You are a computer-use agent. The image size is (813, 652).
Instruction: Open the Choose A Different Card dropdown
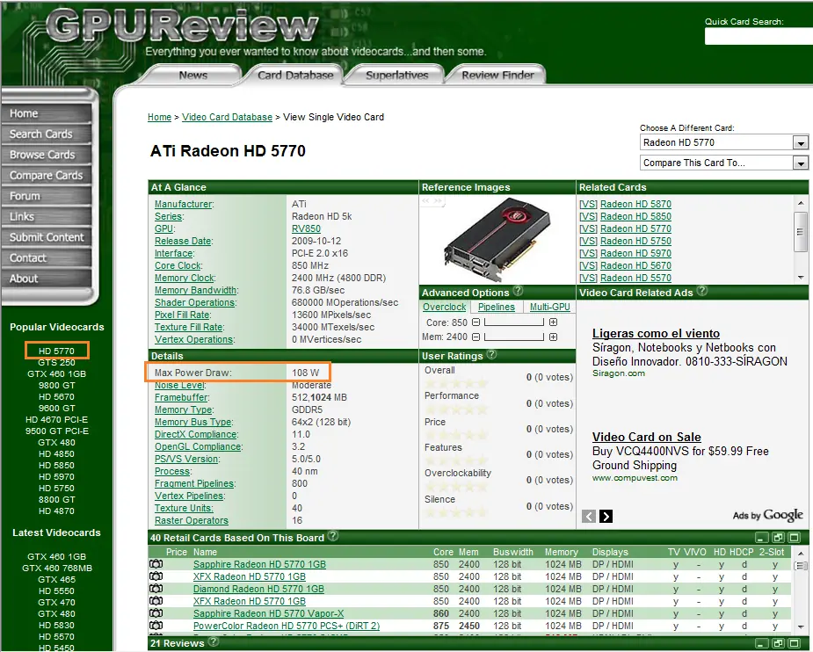[724, 142]
